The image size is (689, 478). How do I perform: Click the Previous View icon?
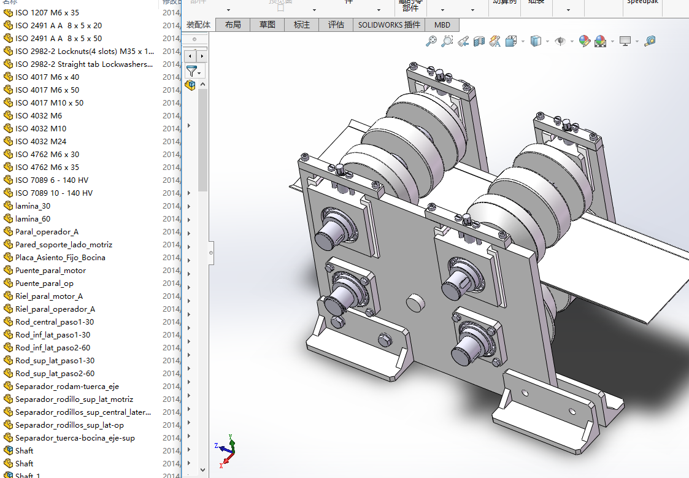[463, 41]
